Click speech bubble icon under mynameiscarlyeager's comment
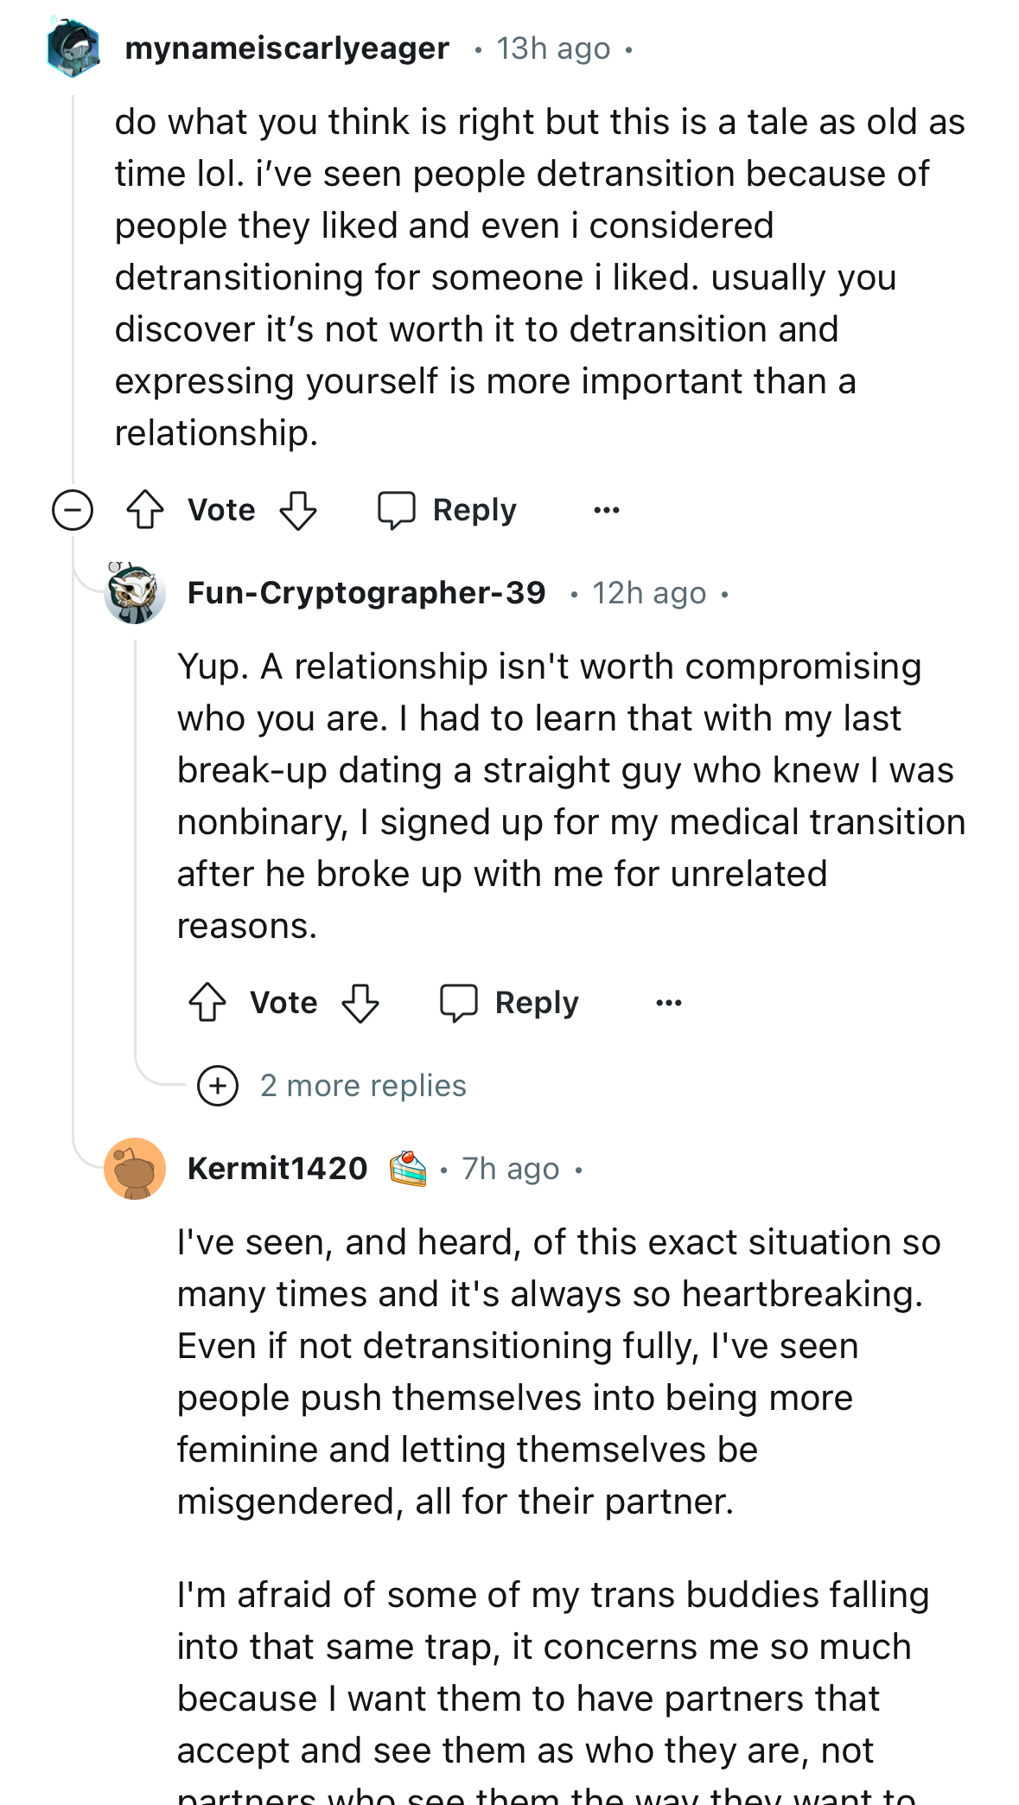This screenshot has width=1019, height=1805. (397, 510)
